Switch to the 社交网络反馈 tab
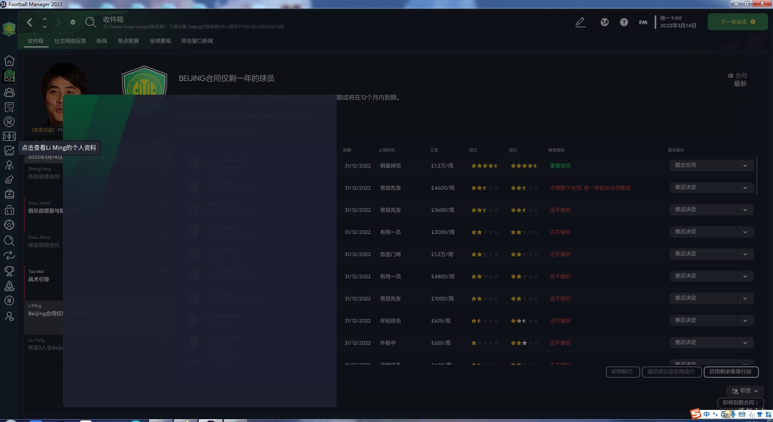 [70, 41]
